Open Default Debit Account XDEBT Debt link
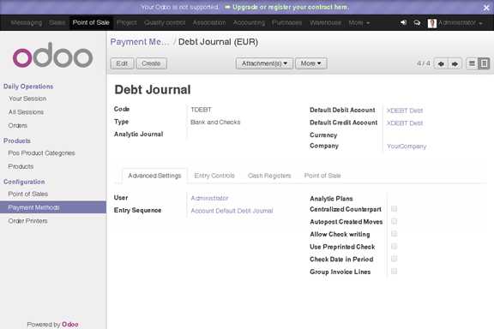Viewport: 494px width, 329px height. click(x=405, y=111)
